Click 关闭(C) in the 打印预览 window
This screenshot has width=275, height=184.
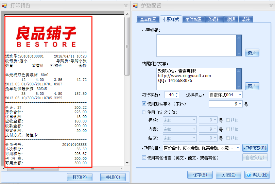coord(113,177)
